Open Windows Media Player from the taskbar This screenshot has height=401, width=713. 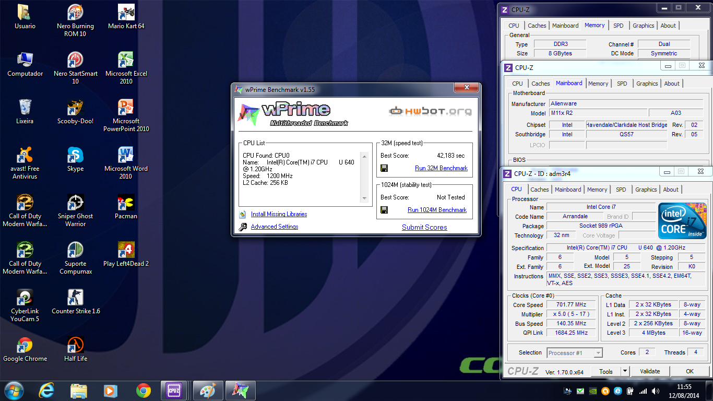point(110,390)
